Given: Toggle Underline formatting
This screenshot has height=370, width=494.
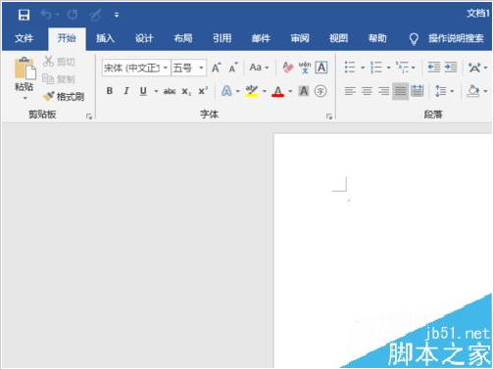Looking at the screenshot, I should click(x=143, y=91).
